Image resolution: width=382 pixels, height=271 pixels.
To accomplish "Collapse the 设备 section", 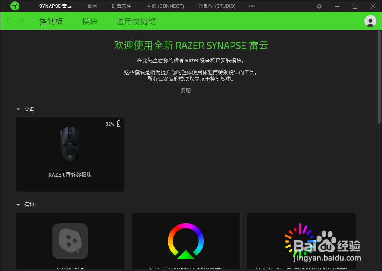I will click(x=18, y=109).
